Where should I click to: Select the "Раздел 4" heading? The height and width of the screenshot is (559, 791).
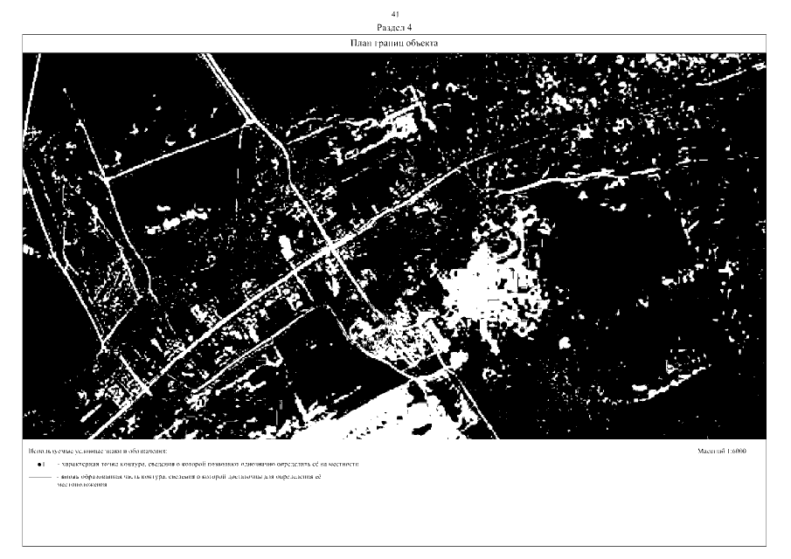pos(395,27)
